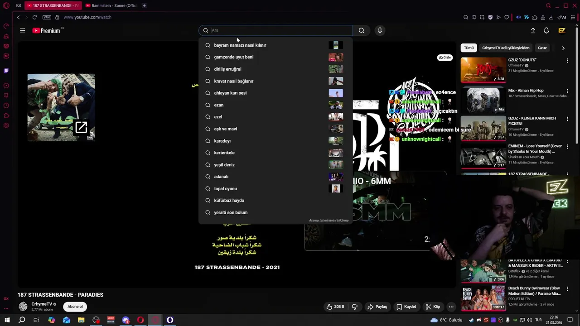580x326 pixels.
Task: Open the Opera GX sidebar settings gear
Action: (6, 125)
